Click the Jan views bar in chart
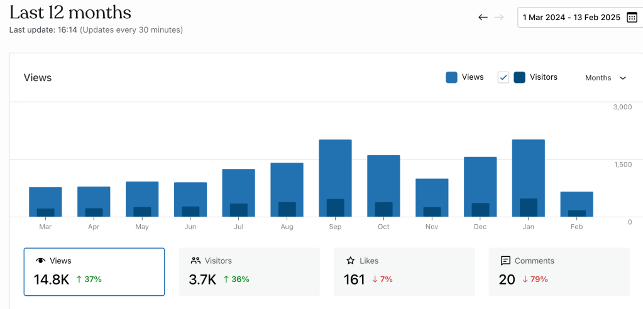The width and height of the screenshot is (643, 309). (x=529, y=166)
